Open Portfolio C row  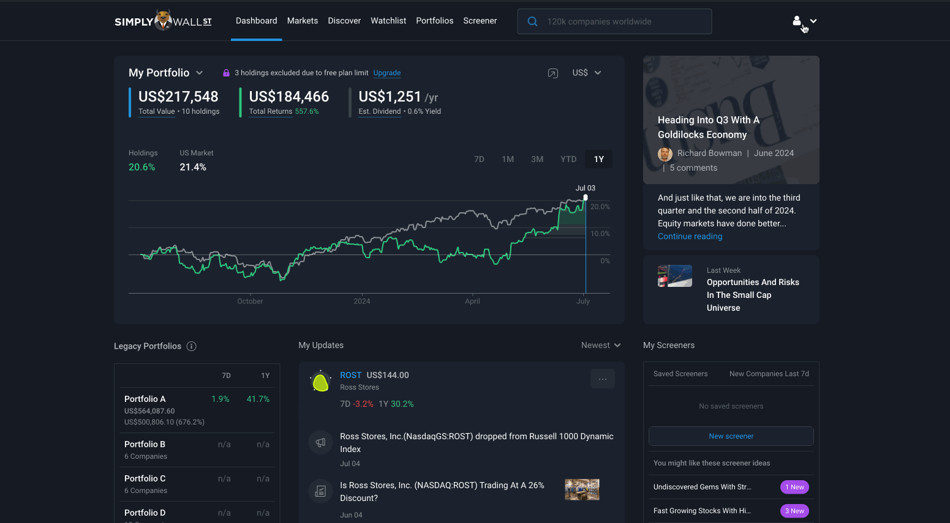click(x=197, y=484)
